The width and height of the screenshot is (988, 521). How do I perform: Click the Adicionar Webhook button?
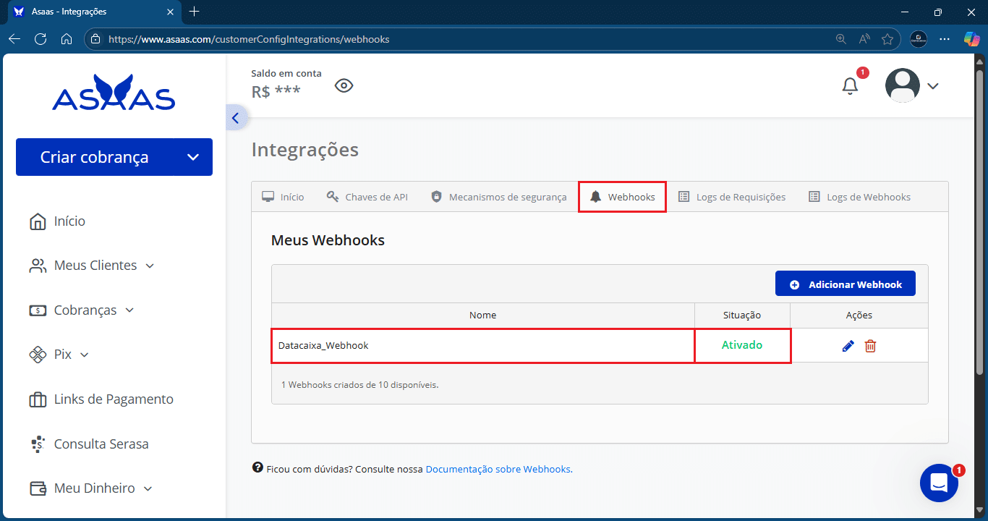[x=845, y=283]
